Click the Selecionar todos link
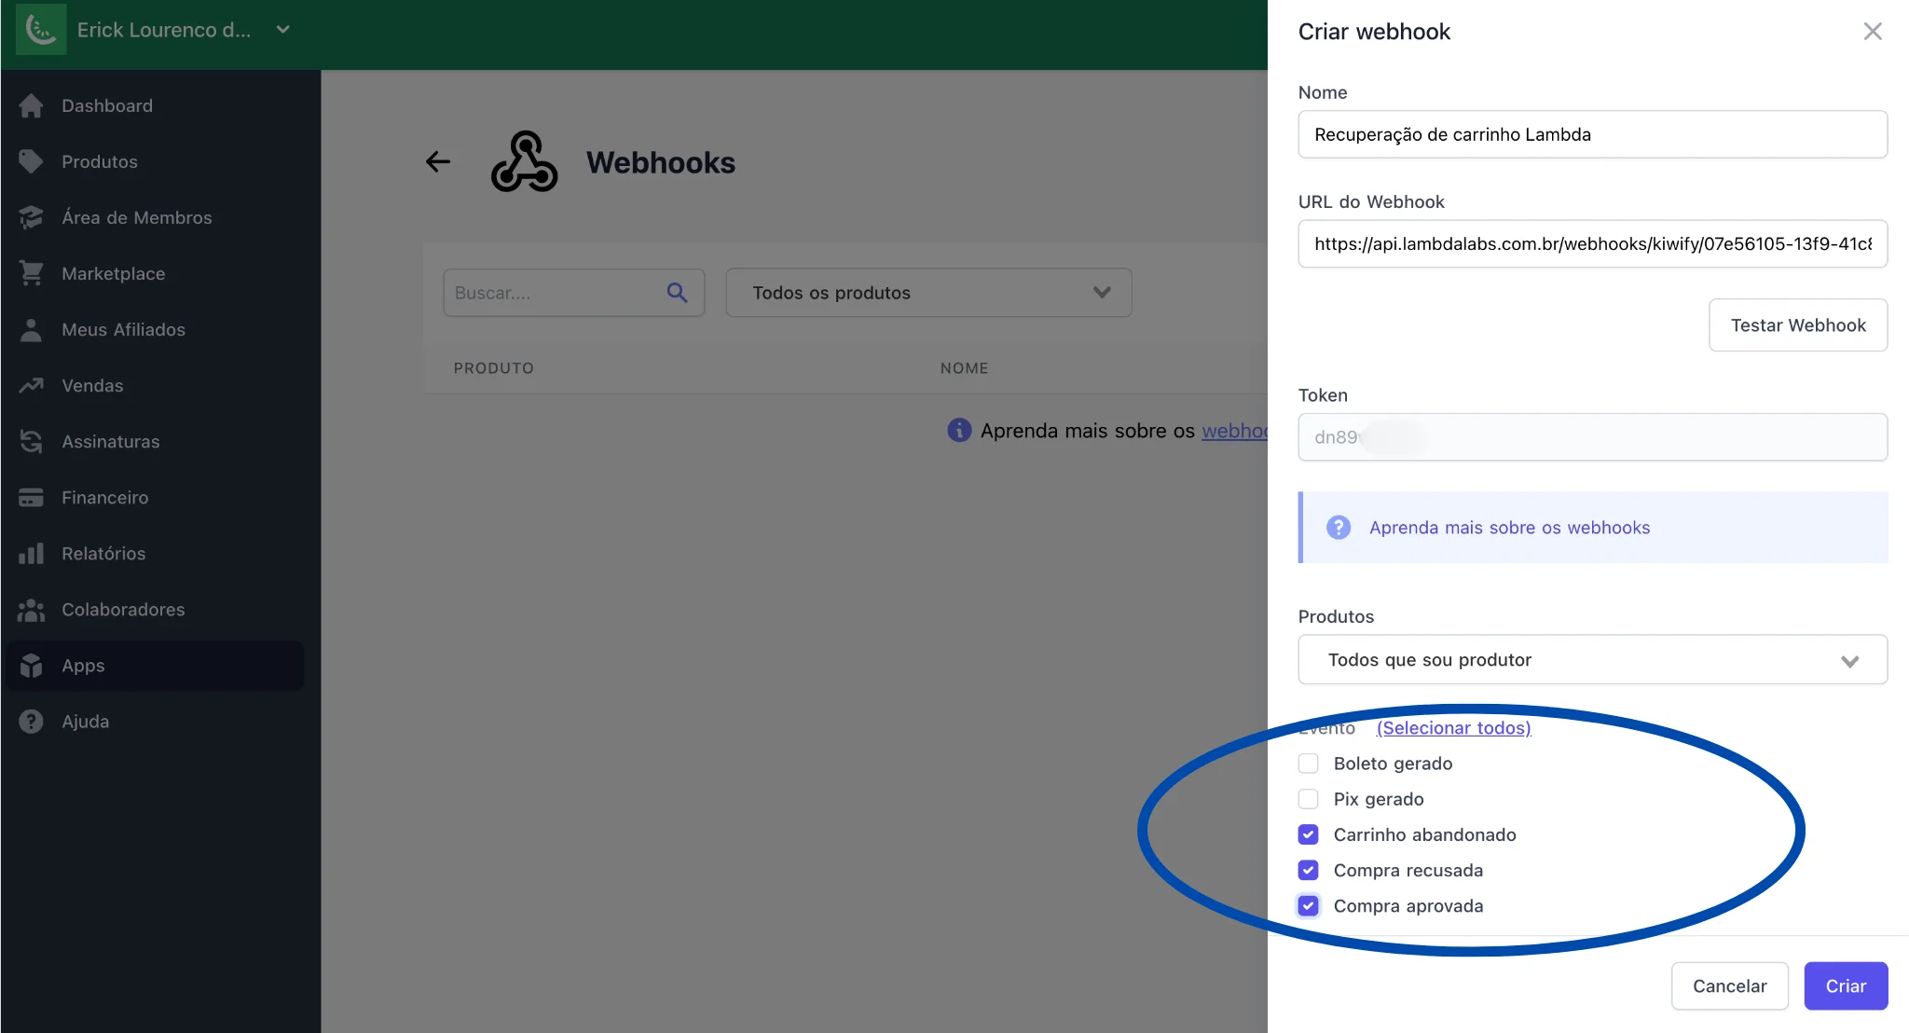 click(1452, 727)
